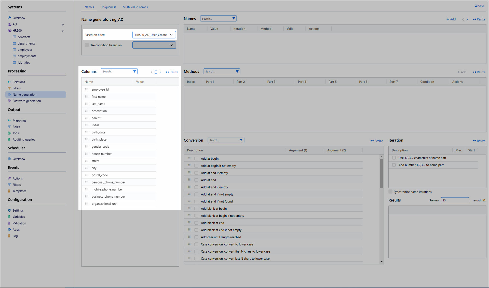Open the Multi-value names tab
489x288 pixels.
pyautogui.click(x=135, y=7)
